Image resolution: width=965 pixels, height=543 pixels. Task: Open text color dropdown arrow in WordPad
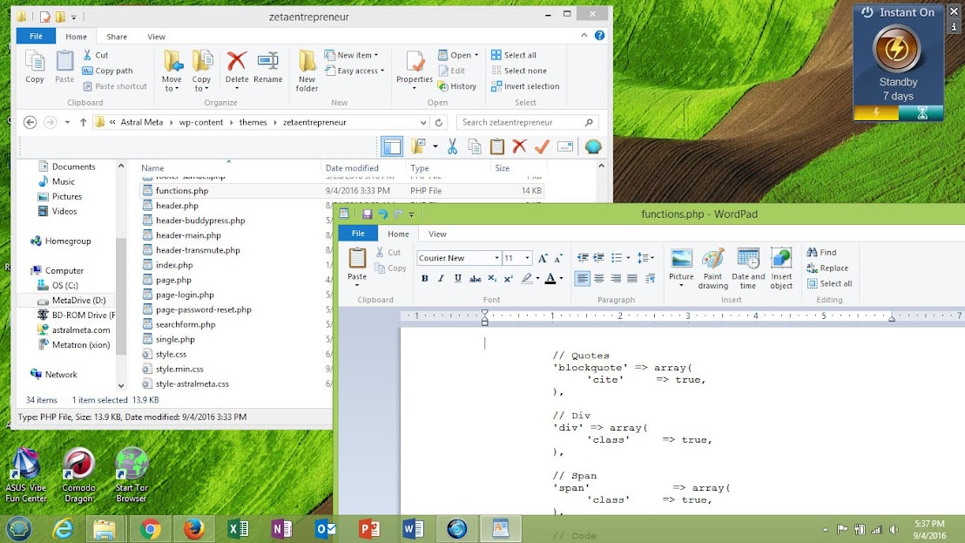(x=561, y=278)
